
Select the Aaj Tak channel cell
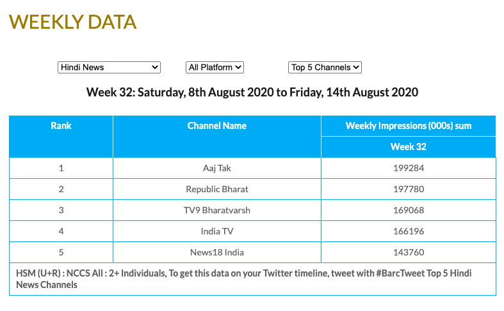[216, 168]
